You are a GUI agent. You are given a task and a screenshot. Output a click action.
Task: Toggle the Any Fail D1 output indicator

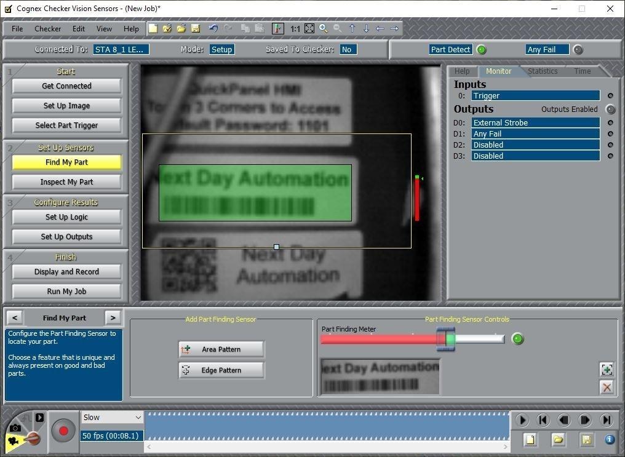[x=610, y=134]
